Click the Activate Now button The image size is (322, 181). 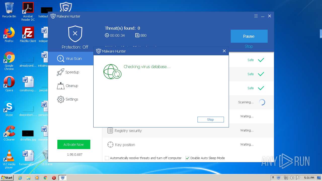[x=74, y=145]
